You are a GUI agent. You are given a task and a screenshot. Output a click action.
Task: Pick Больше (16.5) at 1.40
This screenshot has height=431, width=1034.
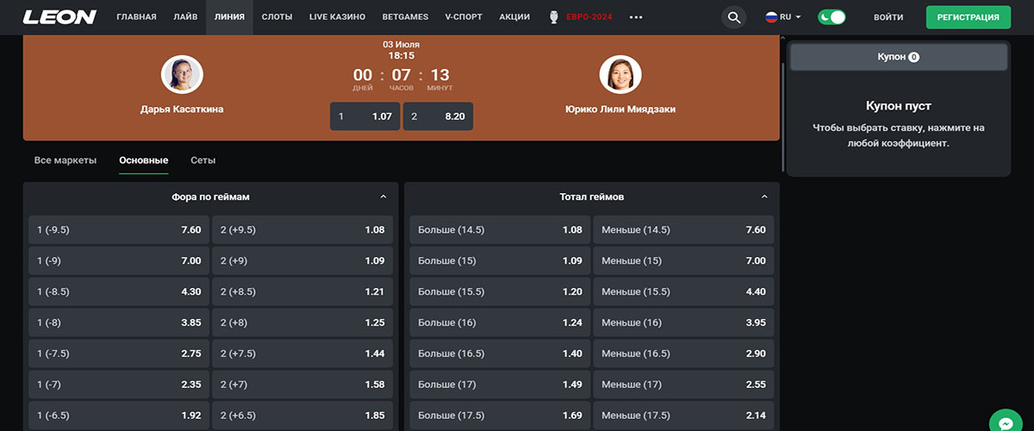pyautogui.click(x=500, y=354)
